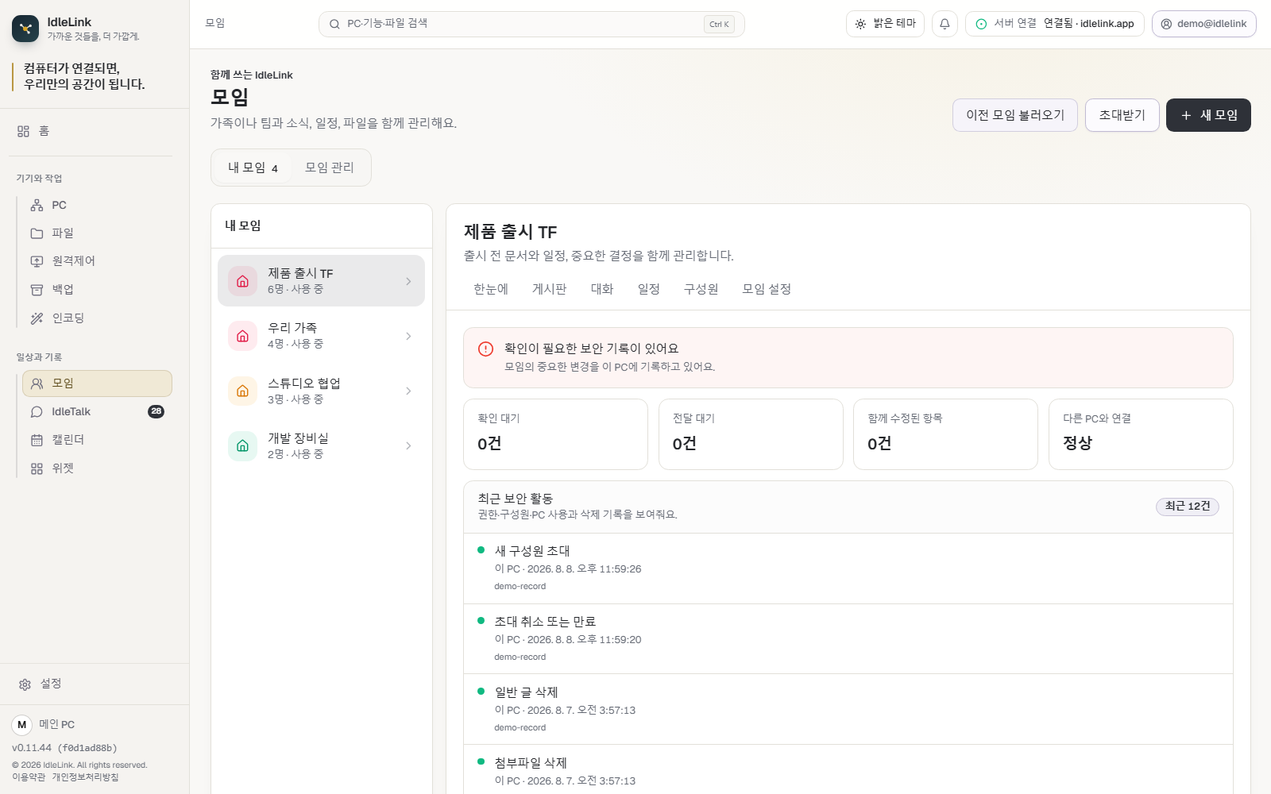Screen dimensions: 1271x794
Task: Open the 한눈에 overview tab
Action: tap(491, 289)
